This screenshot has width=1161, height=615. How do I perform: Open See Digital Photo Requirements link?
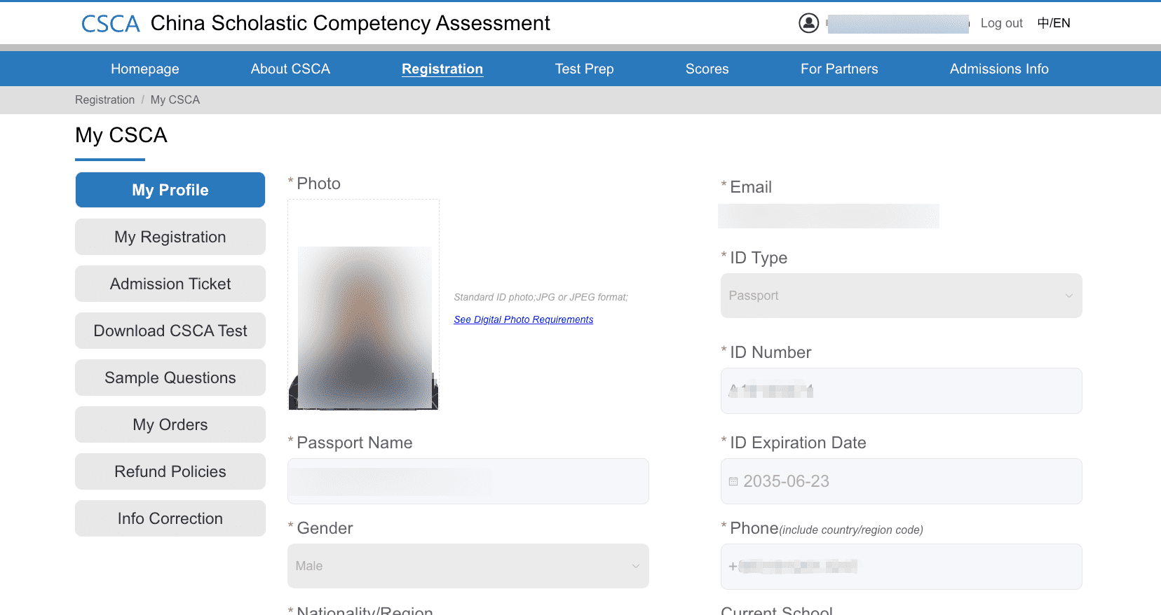[524, 319]
